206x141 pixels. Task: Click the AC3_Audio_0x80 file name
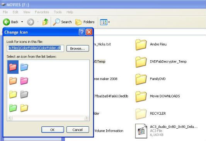pyautogui.click(x=174, y=127)
